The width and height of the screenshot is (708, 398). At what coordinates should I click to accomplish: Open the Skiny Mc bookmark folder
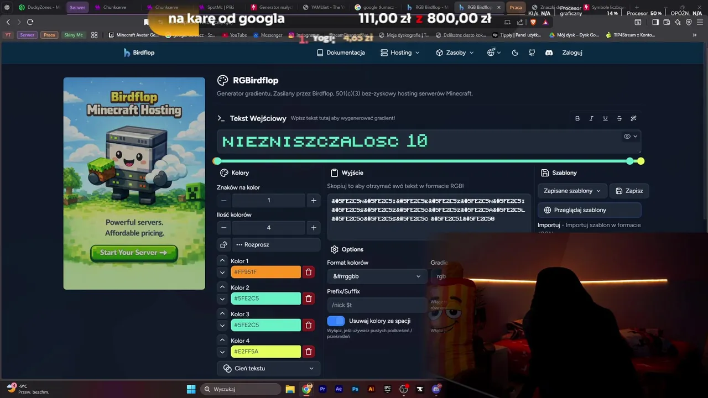tap(74, 35)
